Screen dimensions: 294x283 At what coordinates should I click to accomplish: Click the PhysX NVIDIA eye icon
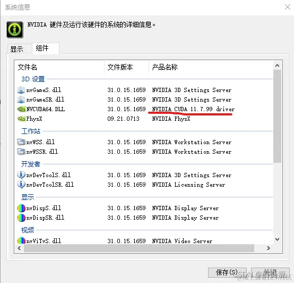tap(21, 119)
